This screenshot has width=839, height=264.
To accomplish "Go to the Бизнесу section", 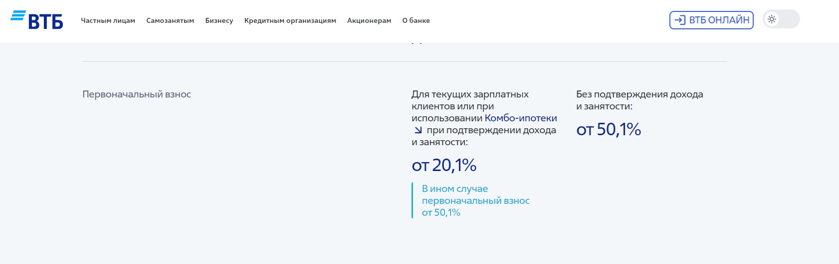I will (x=219, y=20).
